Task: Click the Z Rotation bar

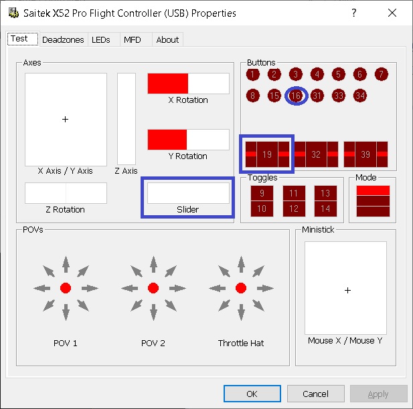Action: click(66, 193)
